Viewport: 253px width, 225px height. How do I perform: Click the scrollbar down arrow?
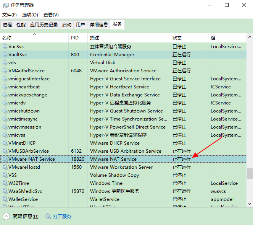tap(250, 204)
